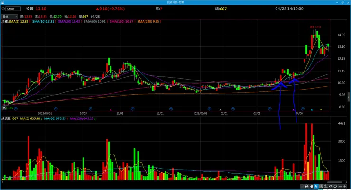Click the blue circle marker right of 02/01

pos(233,109)
